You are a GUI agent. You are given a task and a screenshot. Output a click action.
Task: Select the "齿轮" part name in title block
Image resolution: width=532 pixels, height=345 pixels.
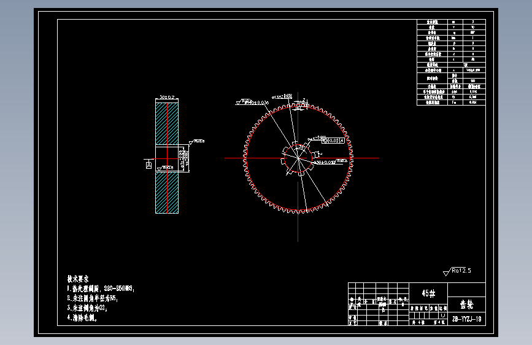click(466, 304)
